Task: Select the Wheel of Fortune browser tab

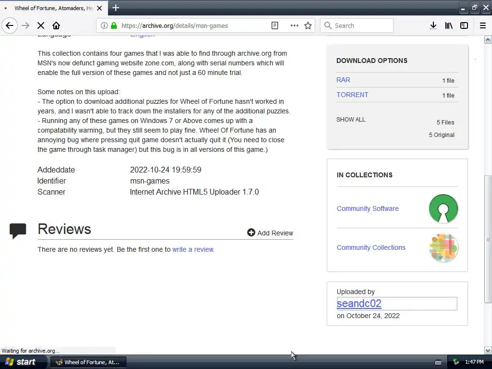Action: click(54, 8)
